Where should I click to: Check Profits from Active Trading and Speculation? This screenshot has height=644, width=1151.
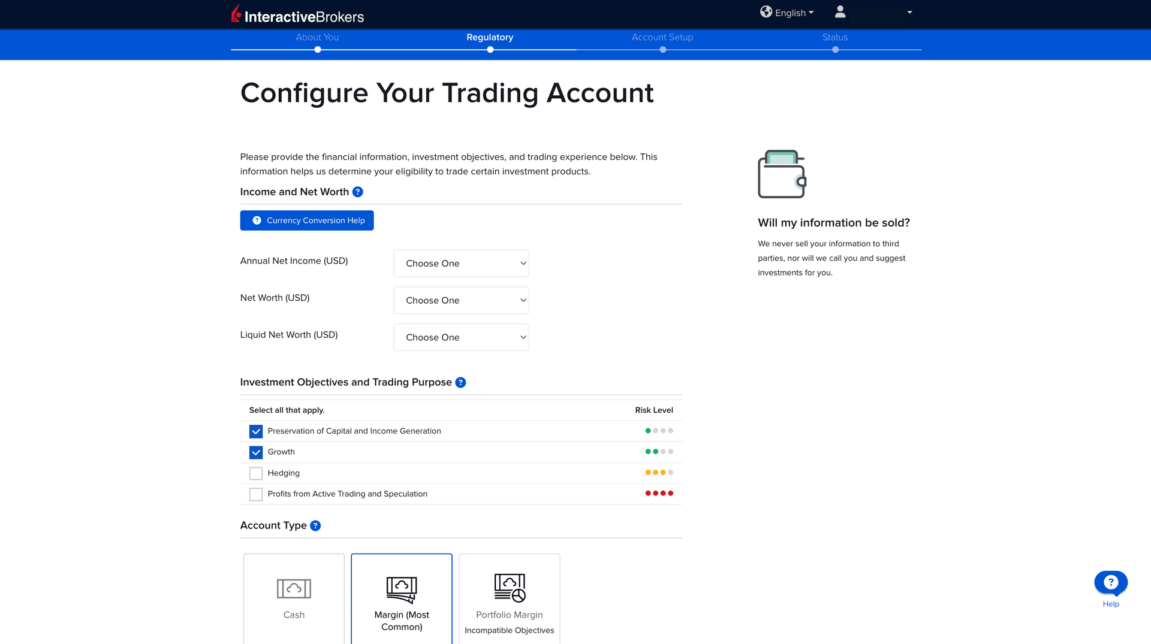click(256, 494)
